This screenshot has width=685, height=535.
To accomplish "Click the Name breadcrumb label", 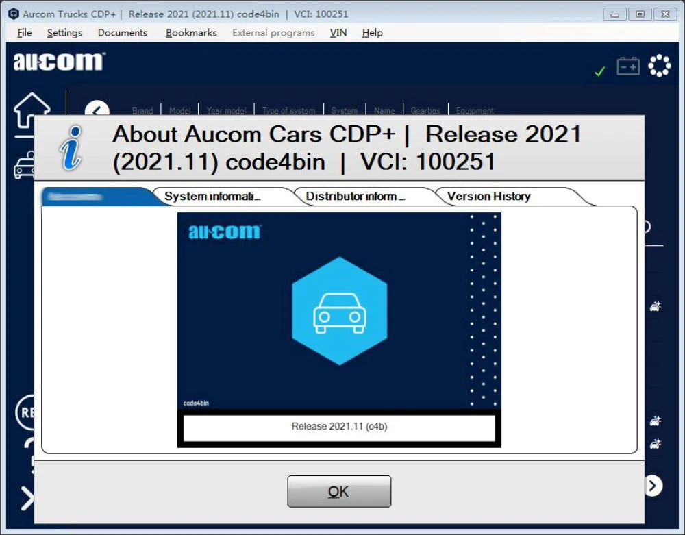I will tap(384, 110).
